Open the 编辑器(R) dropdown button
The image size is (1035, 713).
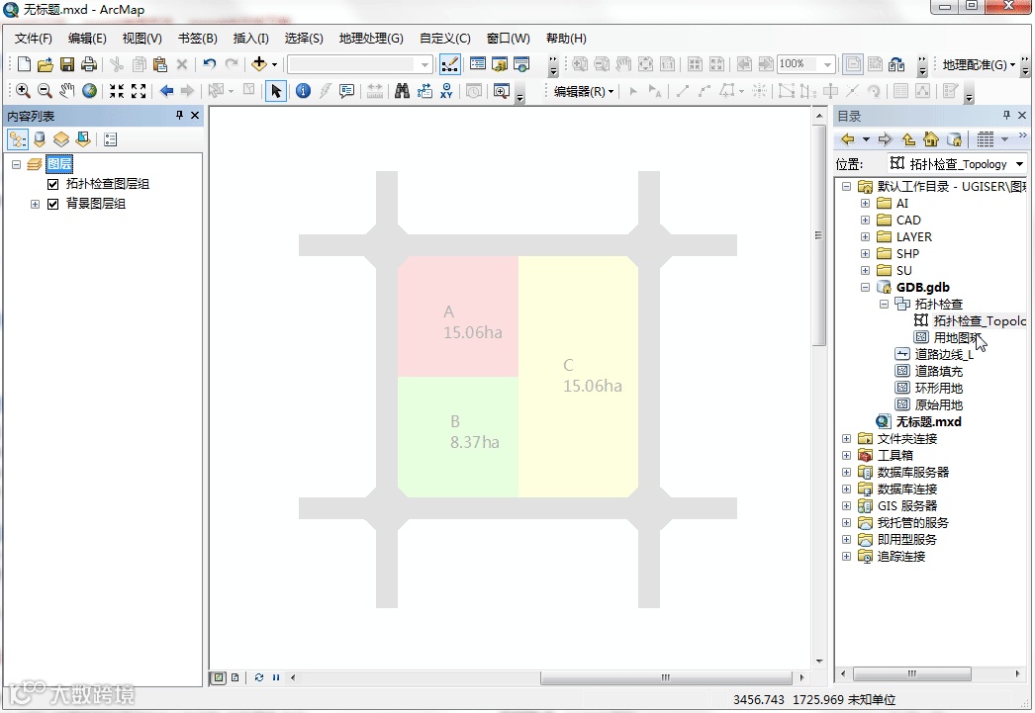point(584,91)
